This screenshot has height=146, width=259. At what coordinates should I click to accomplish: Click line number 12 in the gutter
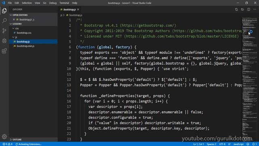coord(69,79)
